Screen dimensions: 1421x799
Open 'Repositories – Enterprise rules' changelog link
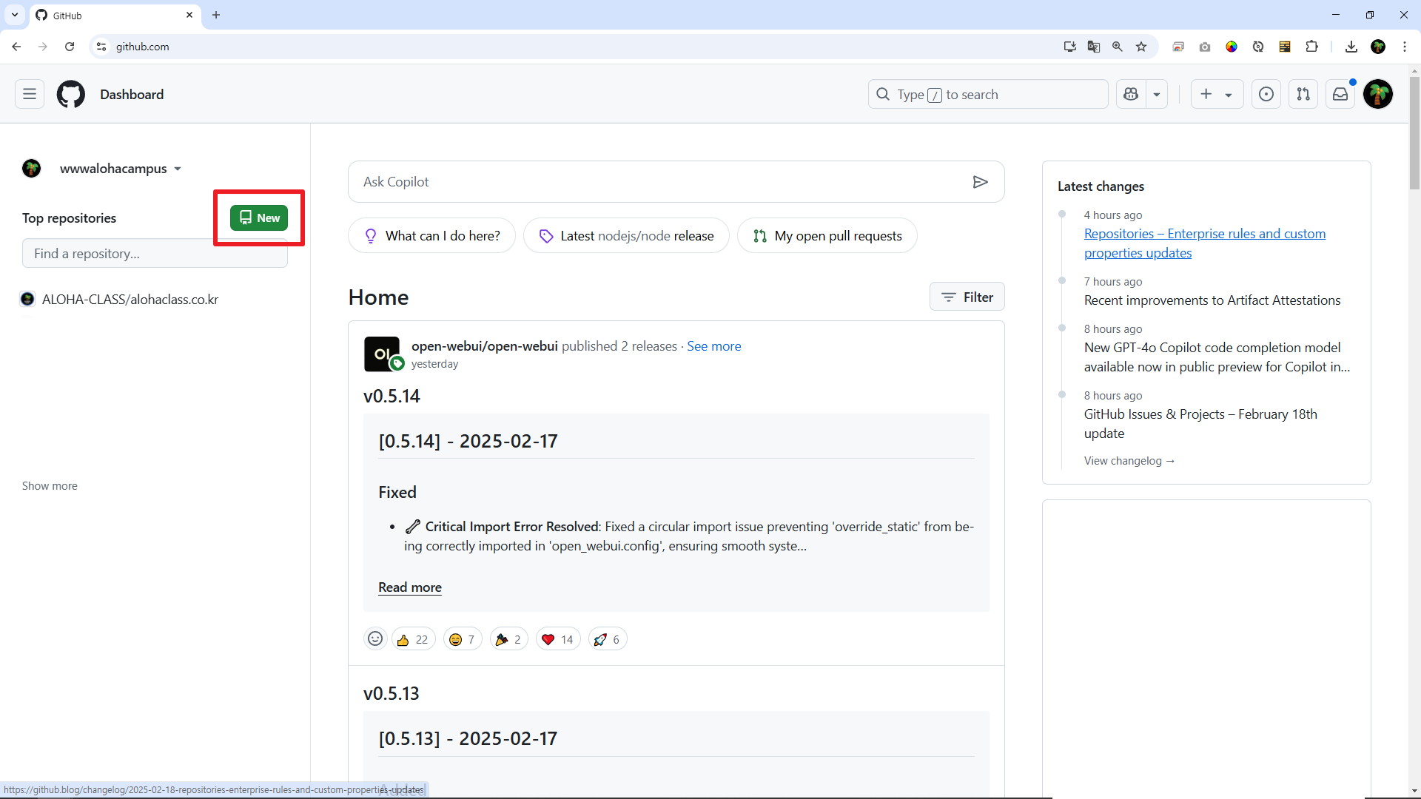pos(1205,243)
